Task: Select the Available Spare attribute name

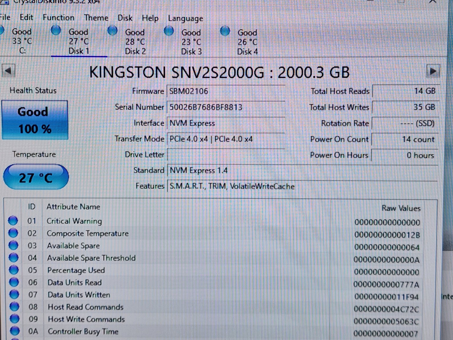Action: [x=73, y=246]
